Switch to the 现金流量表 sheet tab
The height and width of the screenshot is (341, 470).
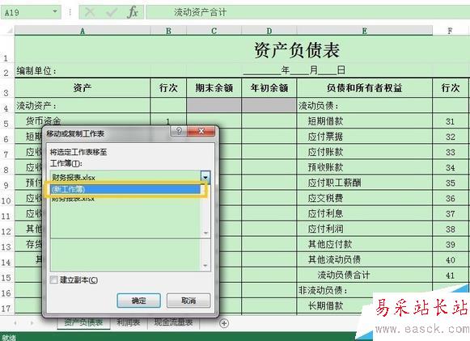coord(173,322)
